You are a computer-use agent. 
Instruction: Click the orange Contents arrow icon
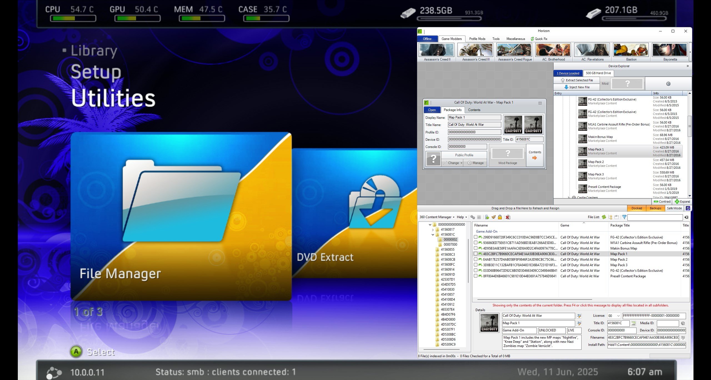[535, 158]
